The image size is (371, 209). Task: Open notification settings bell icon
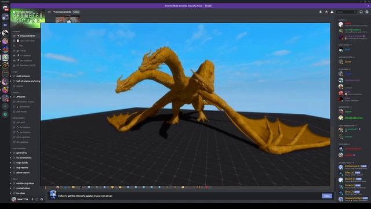(x=321, y=12)
